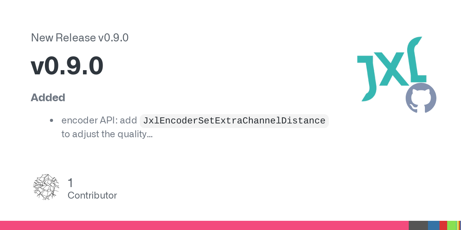The width and height of the screenshot is (461, 230).
Task: Click the bullet point before 'encoder API'
Action: 51,120
